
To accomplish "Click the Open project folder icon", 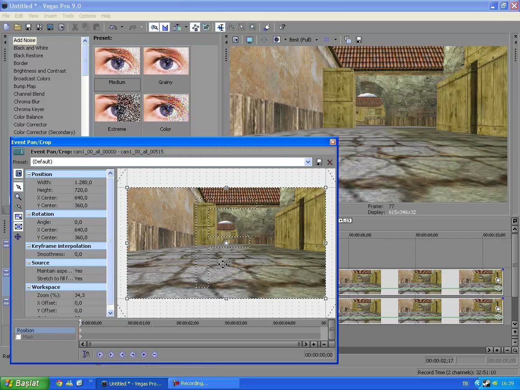I will (x=18, y=27).
